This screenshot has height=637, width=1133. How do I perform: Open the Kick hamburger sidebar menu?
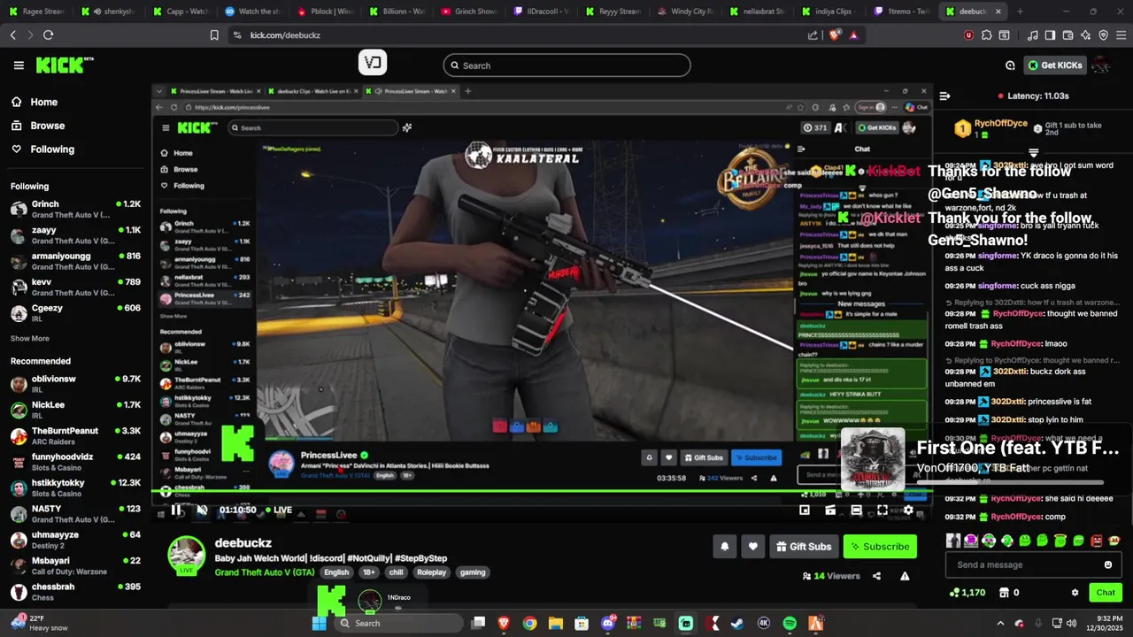(19, 65)
